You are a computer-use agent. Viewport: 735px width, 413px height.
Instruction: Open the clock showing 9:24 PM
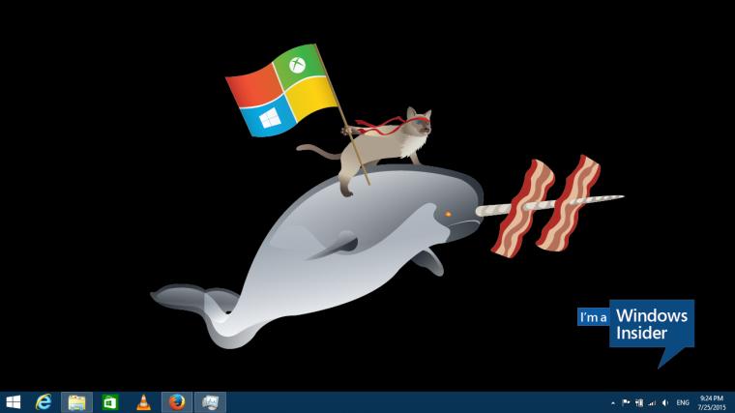[712, 402]
